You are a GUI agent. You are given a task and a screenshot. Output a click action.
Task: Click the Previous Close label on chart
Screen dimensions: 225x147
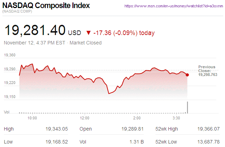click(207, 69)
